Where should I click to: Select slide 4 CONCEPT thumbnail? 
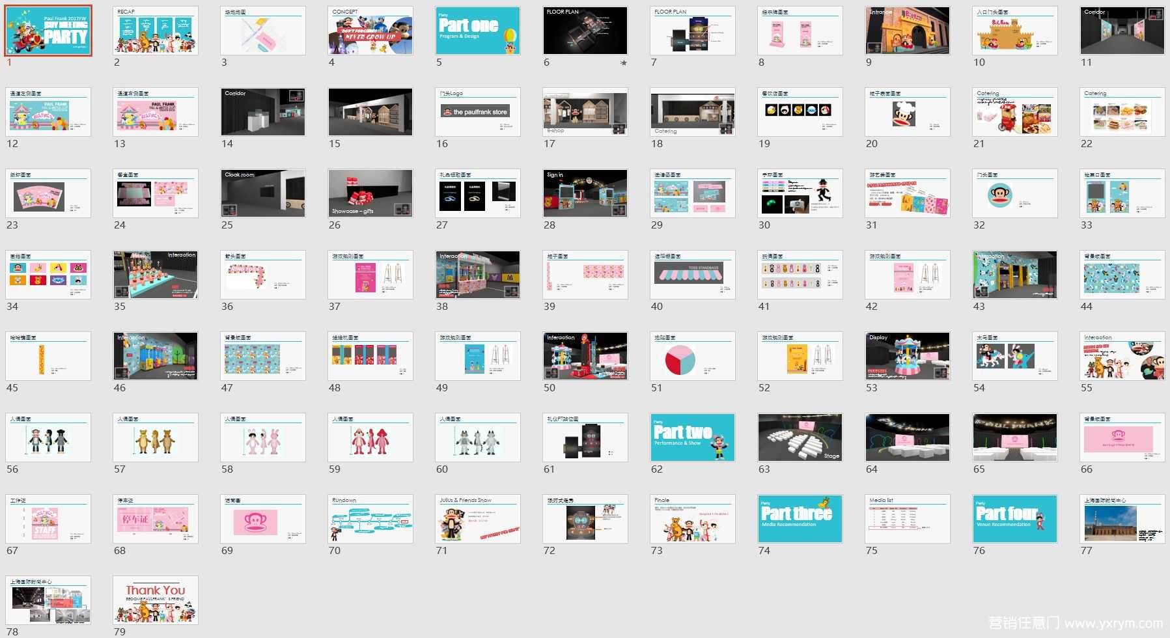(x=370, y=31)
